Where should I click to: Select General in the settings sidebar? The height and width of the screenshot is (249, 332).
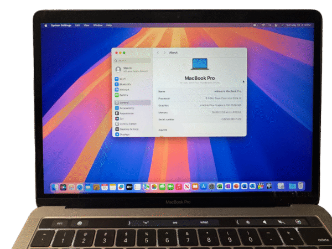click(132, 103)
